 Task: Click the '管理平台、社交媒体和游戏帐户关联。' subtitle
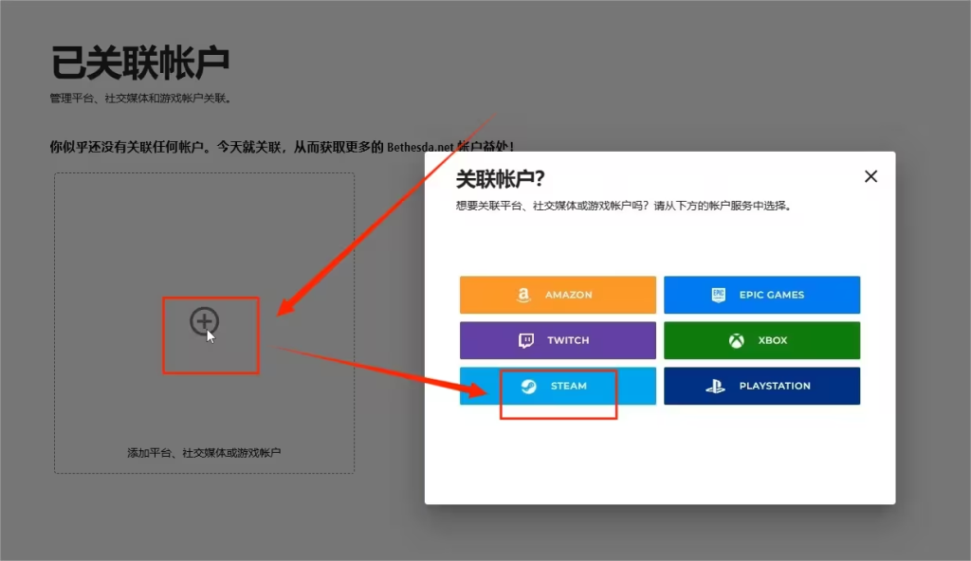(x=142, y=98)
